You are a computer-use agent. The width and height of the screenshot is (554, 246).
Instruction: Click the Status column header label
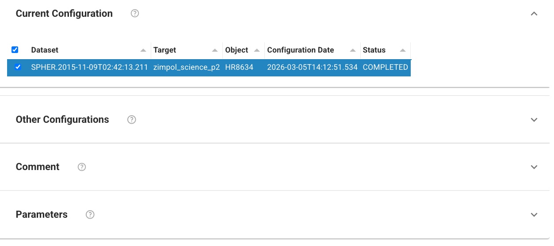tap(374, 50)
